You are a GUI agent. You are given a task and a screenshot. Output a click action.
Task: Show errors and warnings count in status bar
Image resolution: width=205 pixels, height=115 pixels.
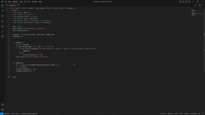tap(7, 114)
